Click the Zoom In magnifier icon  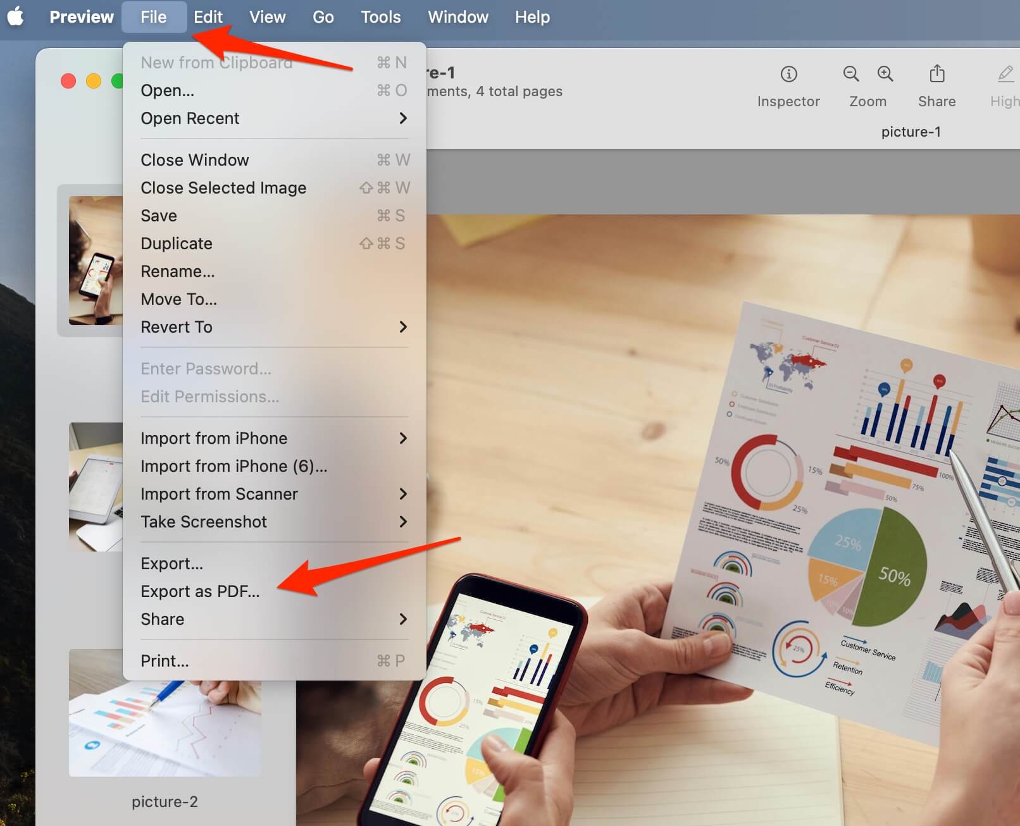(x=885, y=75)
